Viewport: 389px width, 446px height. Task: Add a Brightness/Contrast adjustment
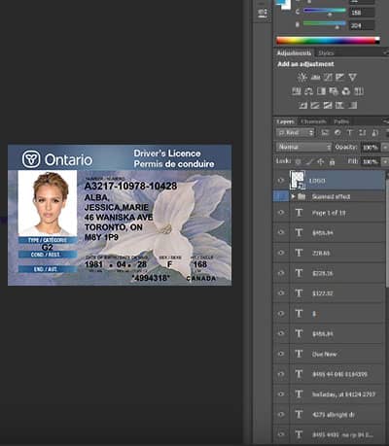[x=302, y=77]
